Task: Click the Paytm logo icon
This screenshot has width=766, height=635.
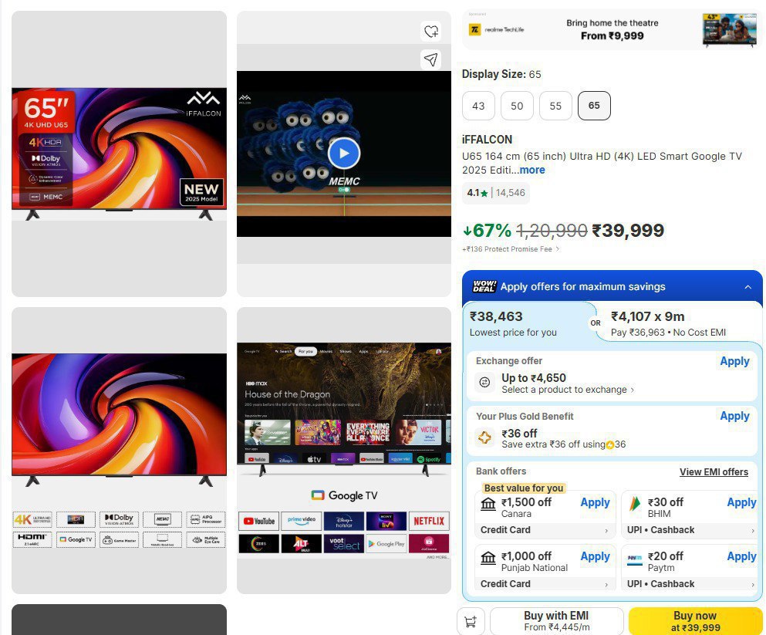Action: 635,558
